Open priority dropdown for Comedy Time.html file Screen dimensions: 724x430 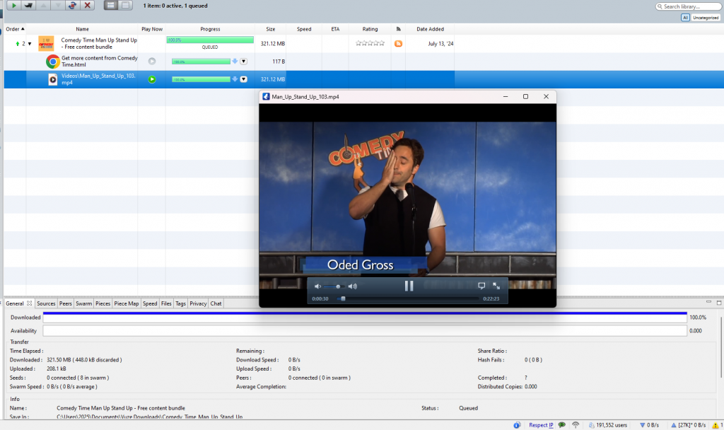tap(244, 62)
